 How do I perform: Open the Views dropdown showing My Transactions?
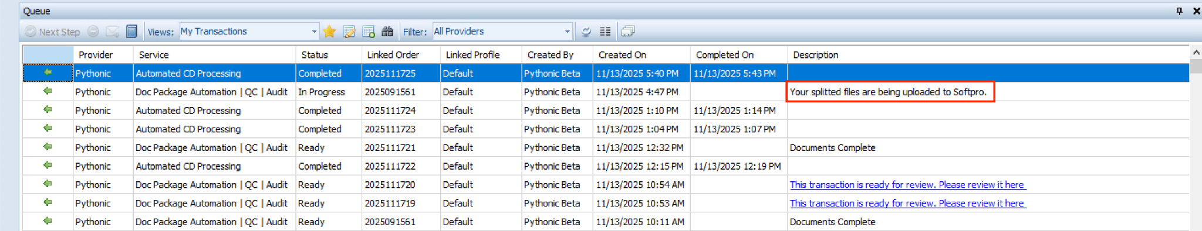click(314, 32)
